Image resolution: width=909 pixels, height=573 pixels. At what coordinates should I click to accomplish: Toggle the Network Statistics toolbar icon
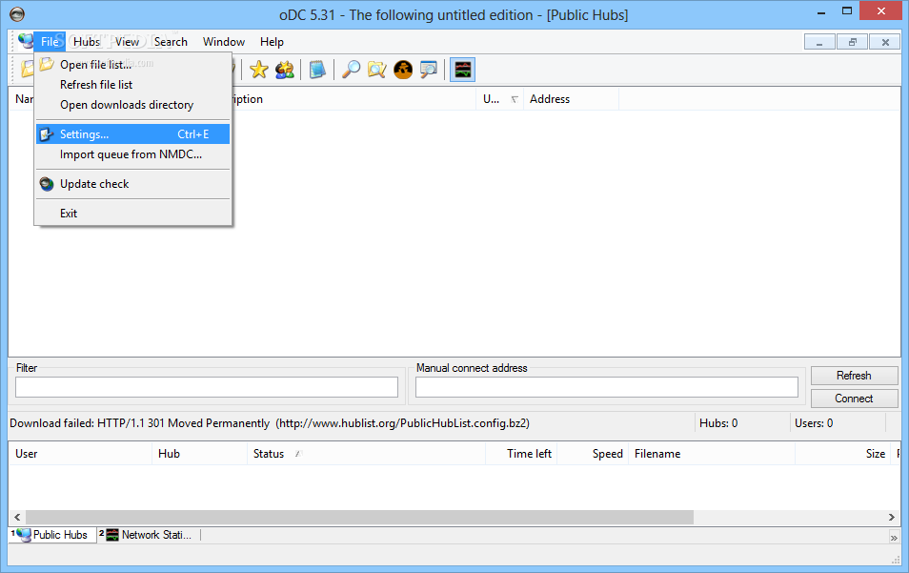[463, 70]
